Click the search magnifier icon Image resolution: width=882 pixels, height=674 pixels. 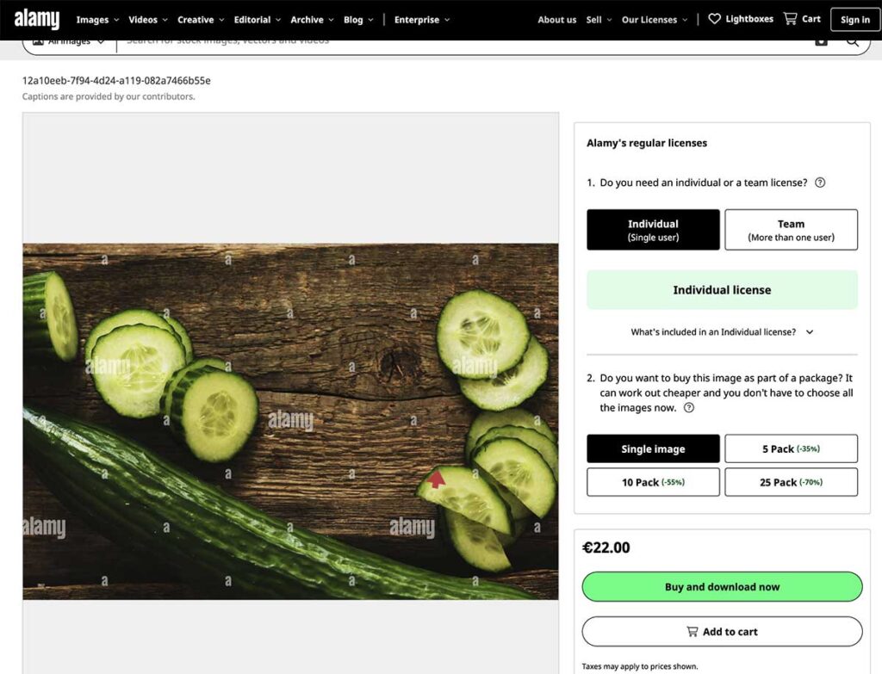point(852,41)
